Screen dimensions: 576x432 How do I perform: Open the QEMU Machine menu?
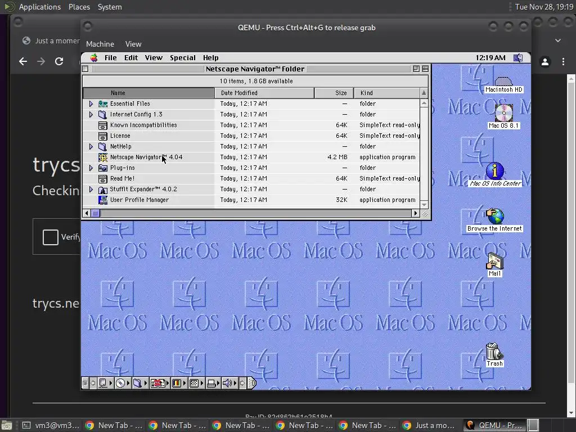pos(100,44)
